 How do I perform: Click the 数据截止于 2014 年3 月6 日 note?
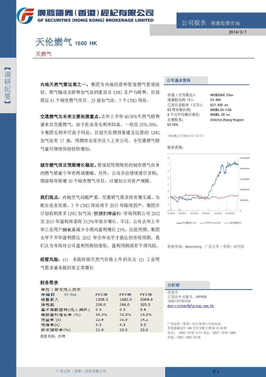point(185,136)
